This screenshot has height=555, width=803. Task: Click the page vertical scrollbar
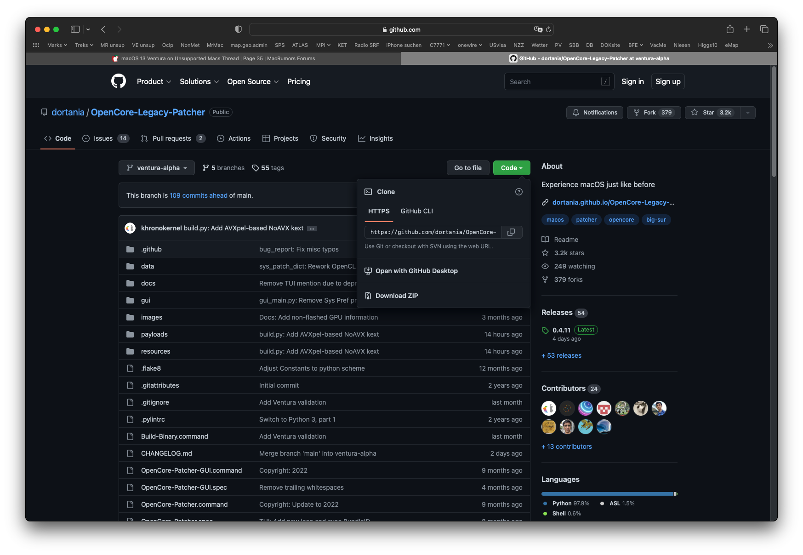pyautogui.click(x=774, y=122)
